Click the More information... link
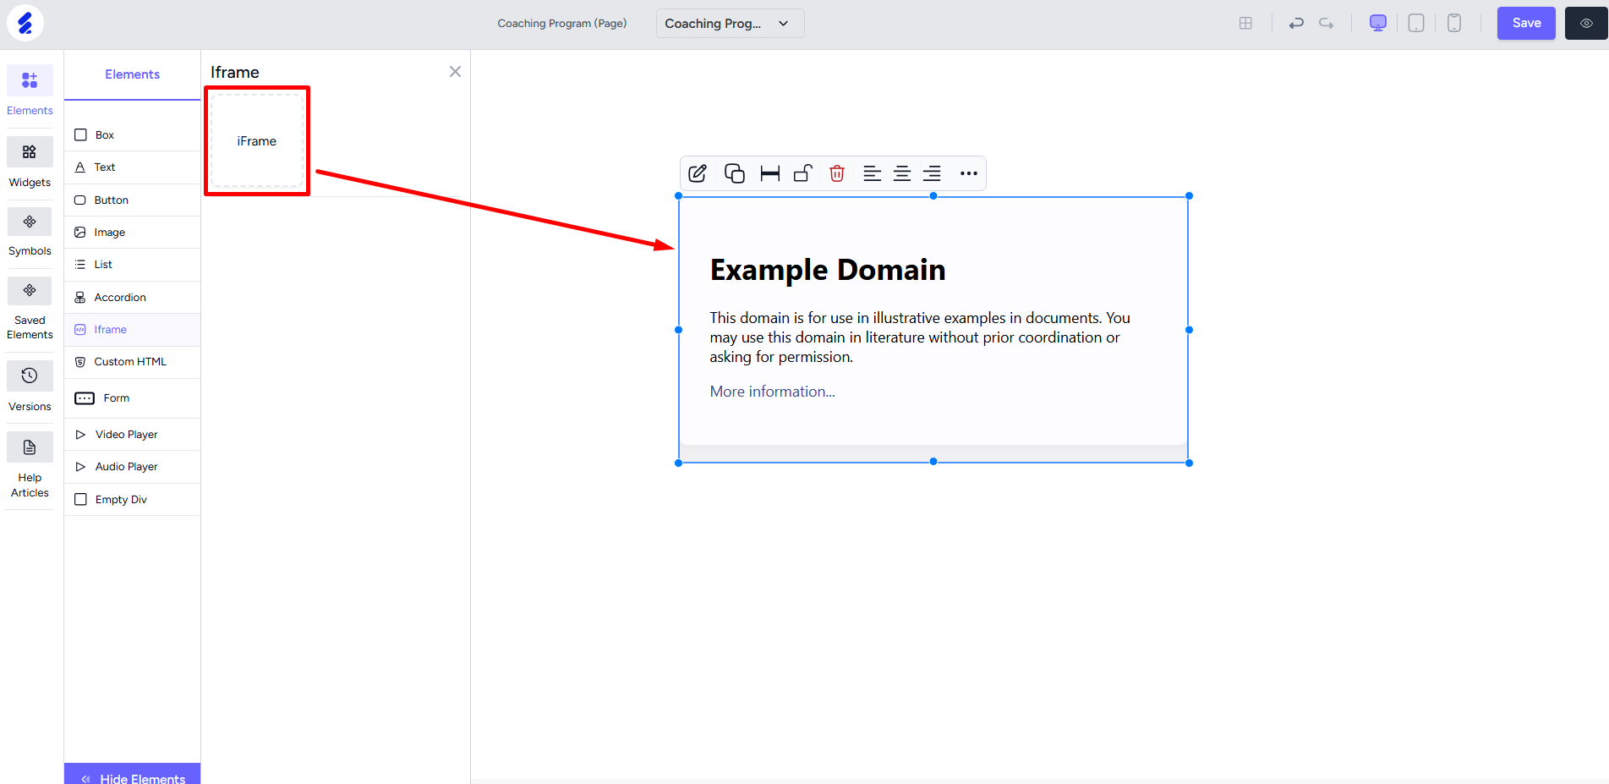 pyautogui.click(x=772, y=392)
